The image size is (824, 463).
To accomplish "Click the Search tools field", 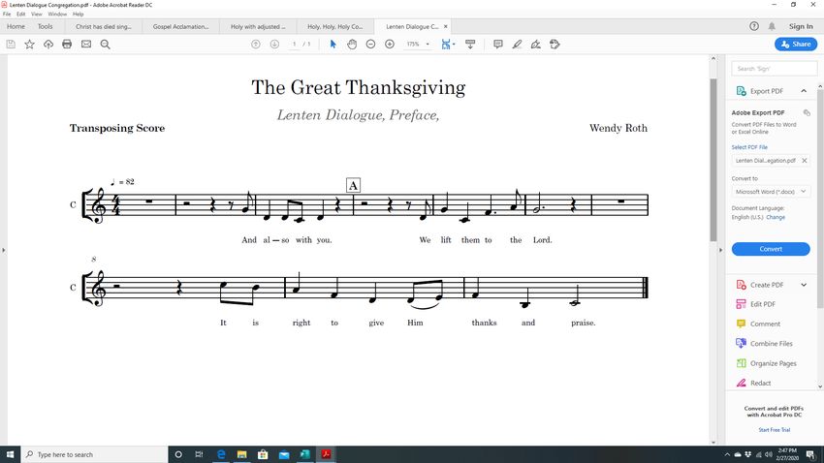I will (775, 69).
